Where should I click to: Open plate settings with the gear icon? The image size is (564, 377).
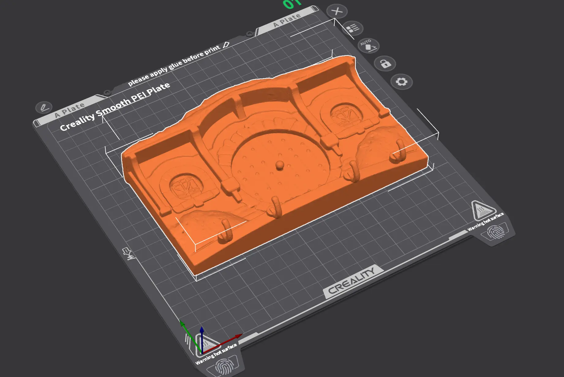click(401, 82)
